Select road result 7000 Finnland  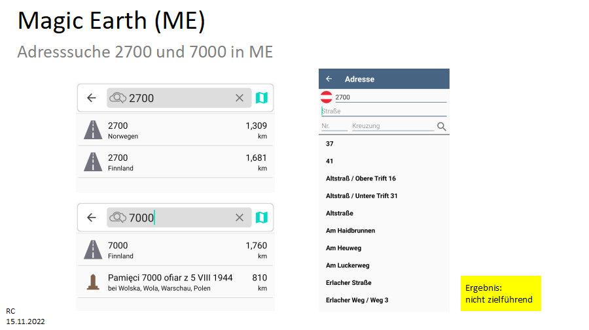coord(175,250)
